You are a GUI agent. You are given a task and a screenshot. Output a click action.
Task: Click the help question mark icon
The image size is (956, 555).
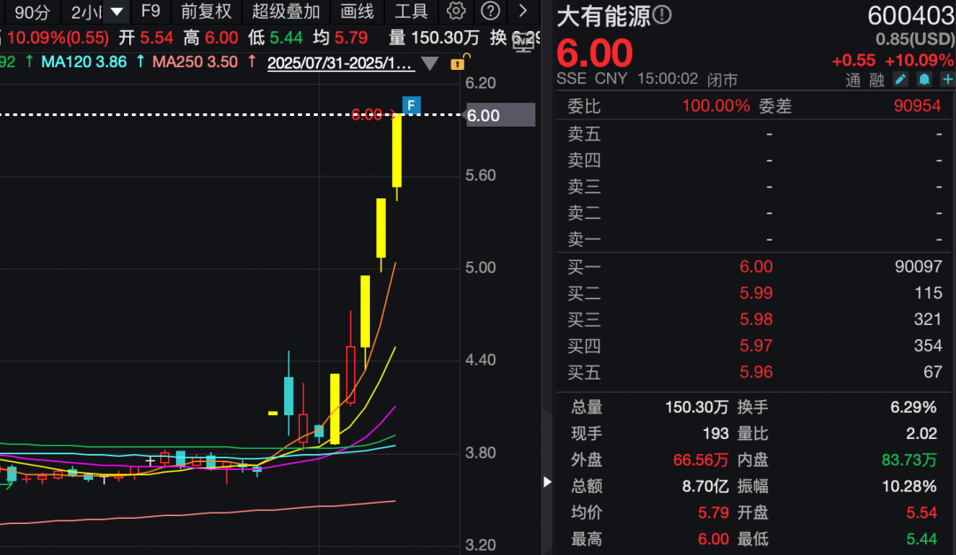click(x=490, y=12)
